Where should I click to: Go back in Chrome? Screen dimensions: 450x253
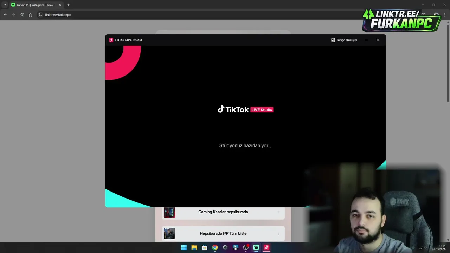tap(5, 15)
